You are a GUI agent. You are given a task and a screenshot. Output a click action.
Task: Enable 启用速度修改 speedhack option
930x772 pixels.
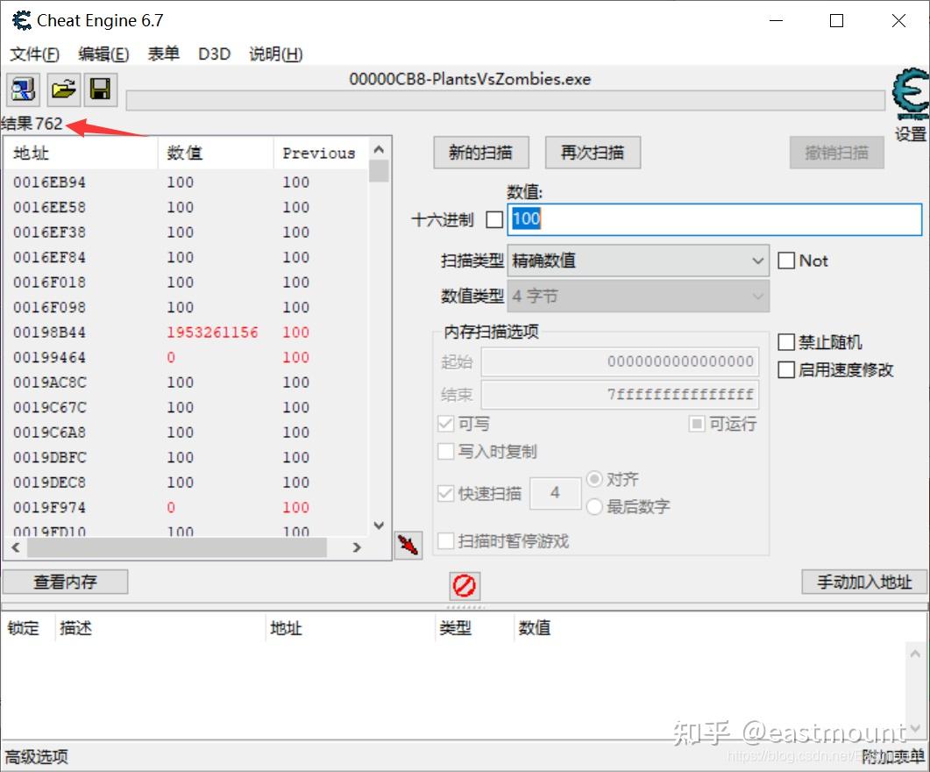pyautogui.click(x=786, y=369)
